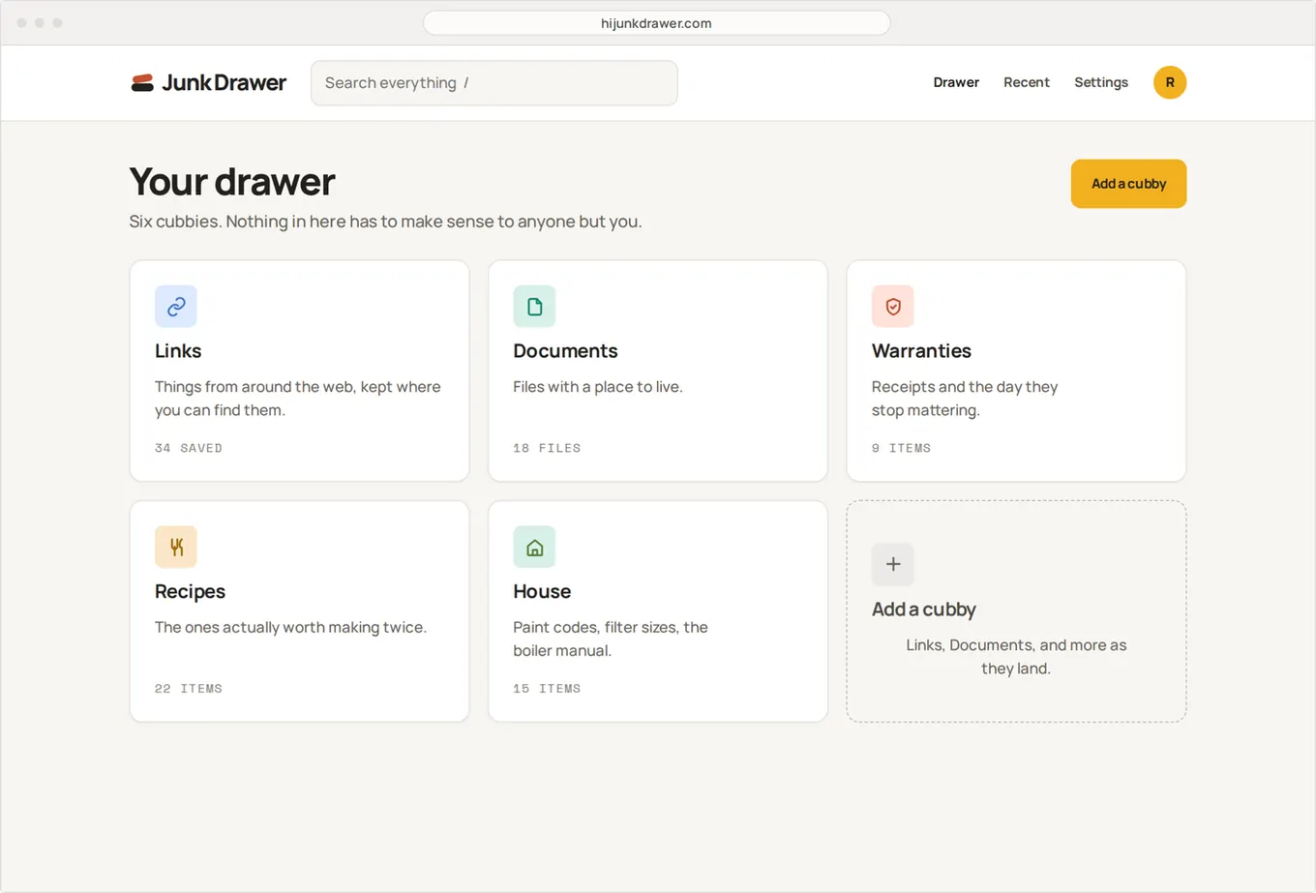Click the "9 ITEMS" count
Viewport: 1316px width, 893px height.
pos(901,448)
